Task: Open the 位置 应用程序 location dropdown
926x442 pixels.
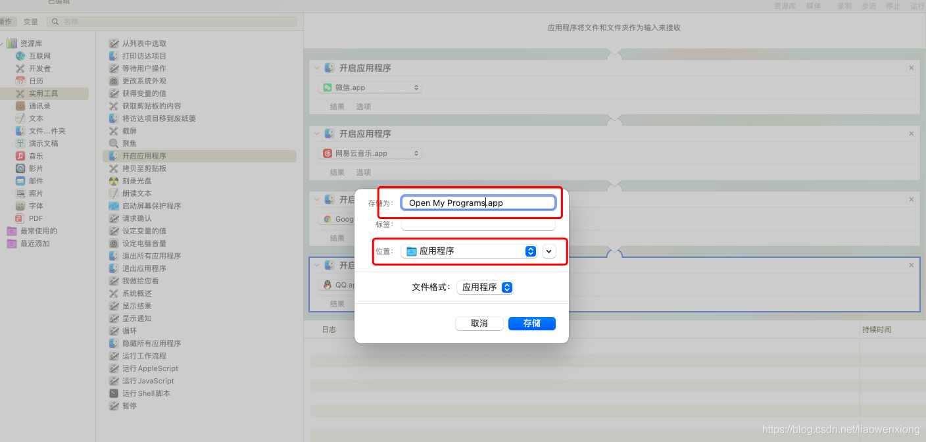Action: pos(469,251)
